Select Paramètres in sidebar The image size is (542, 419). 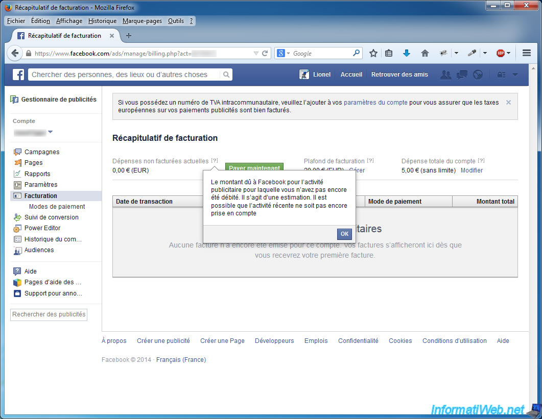point(41,184)
